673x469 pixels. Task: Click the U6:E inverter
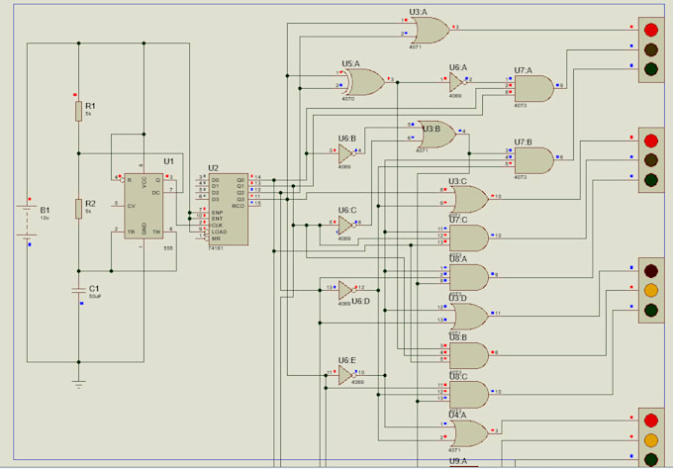click(x=346, y=375)
